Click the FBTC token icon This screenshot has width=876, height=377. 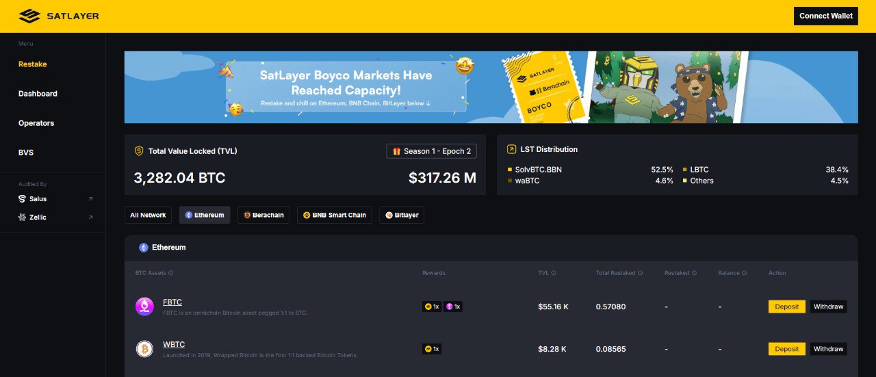point(144,307)
